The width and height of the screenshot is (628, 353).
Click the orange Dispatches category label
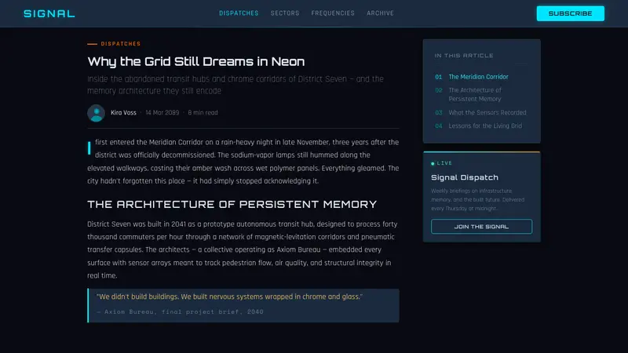[x=121, y=44]
